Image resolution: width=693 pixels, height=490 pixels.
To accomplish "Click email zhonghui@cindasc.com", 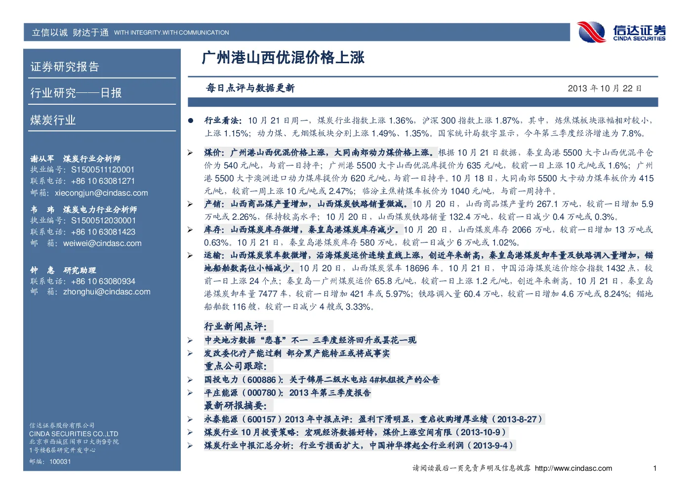I will 107,291.
